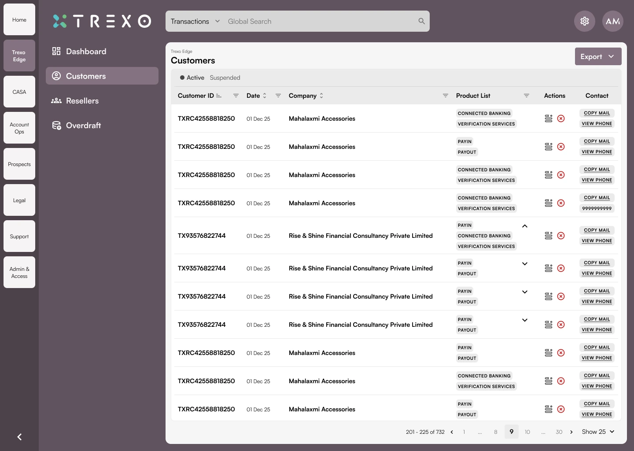Screen dimensions: 634x451
Task: Open the Support module
Action: 19,236
